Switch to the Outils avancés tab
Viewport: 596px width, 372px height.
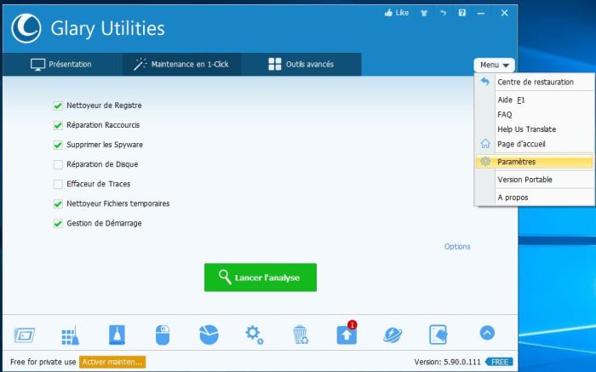click(301, 65)
